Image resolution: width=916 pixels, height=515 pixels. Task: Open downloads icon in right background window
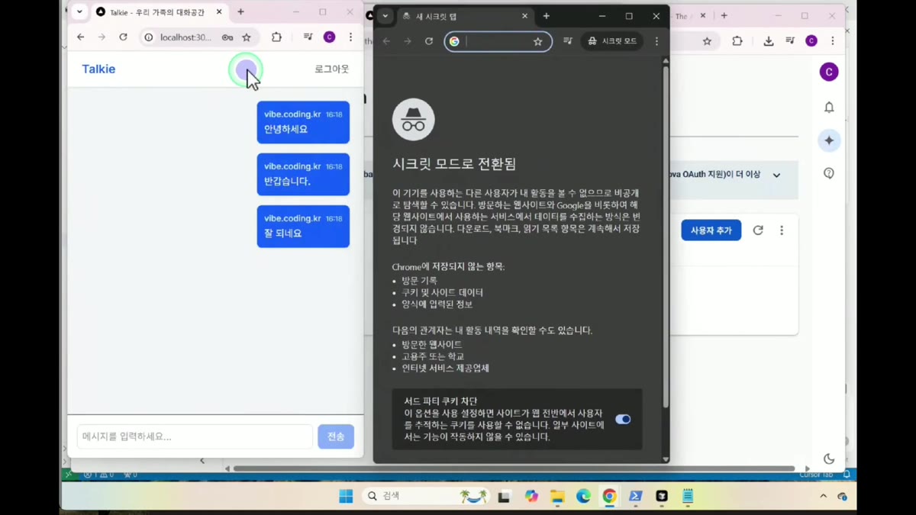[768, 41]
